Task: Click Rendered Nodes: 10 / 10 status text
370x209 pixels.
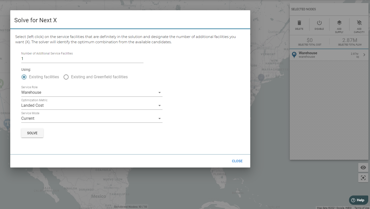Action: (x=130, y=207)
